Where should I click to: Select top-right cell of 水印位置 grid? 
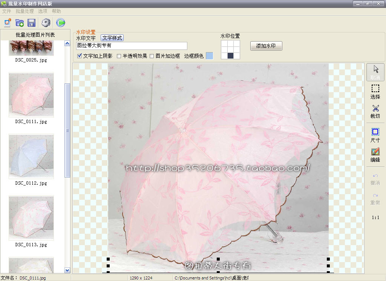click(237, 44)
